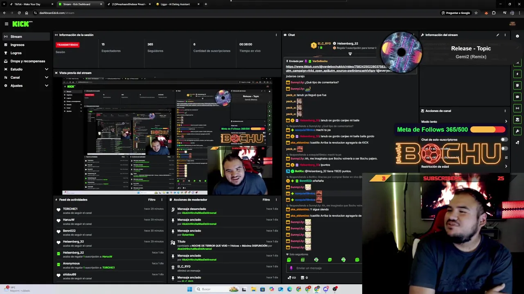Edit stream info with pencil icon
Image resolution: width=524 pixels, height=294 pixels.
[x=497, y=35]
